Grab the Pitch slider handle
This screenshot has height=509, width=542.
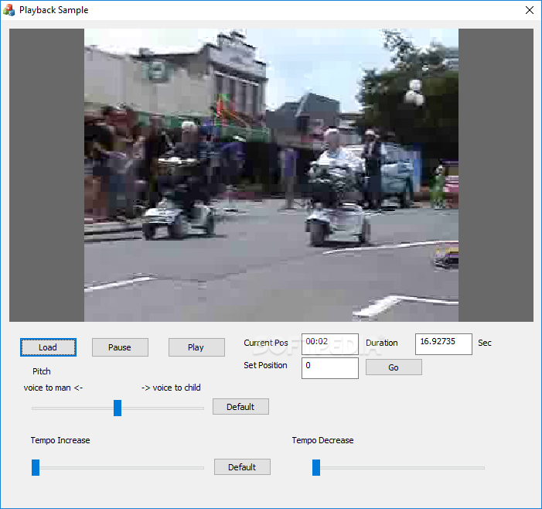coord(118,408)
